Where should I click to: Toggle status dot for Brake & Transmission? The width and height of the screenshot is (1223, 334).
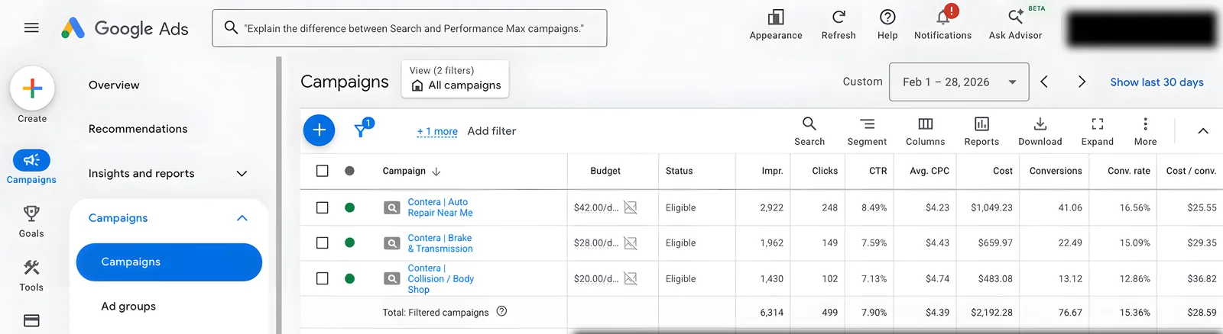coord(349,243)
